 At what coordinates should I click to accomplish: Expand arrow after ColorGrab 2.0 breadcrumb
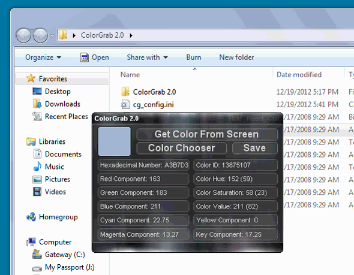coord(131,35)
